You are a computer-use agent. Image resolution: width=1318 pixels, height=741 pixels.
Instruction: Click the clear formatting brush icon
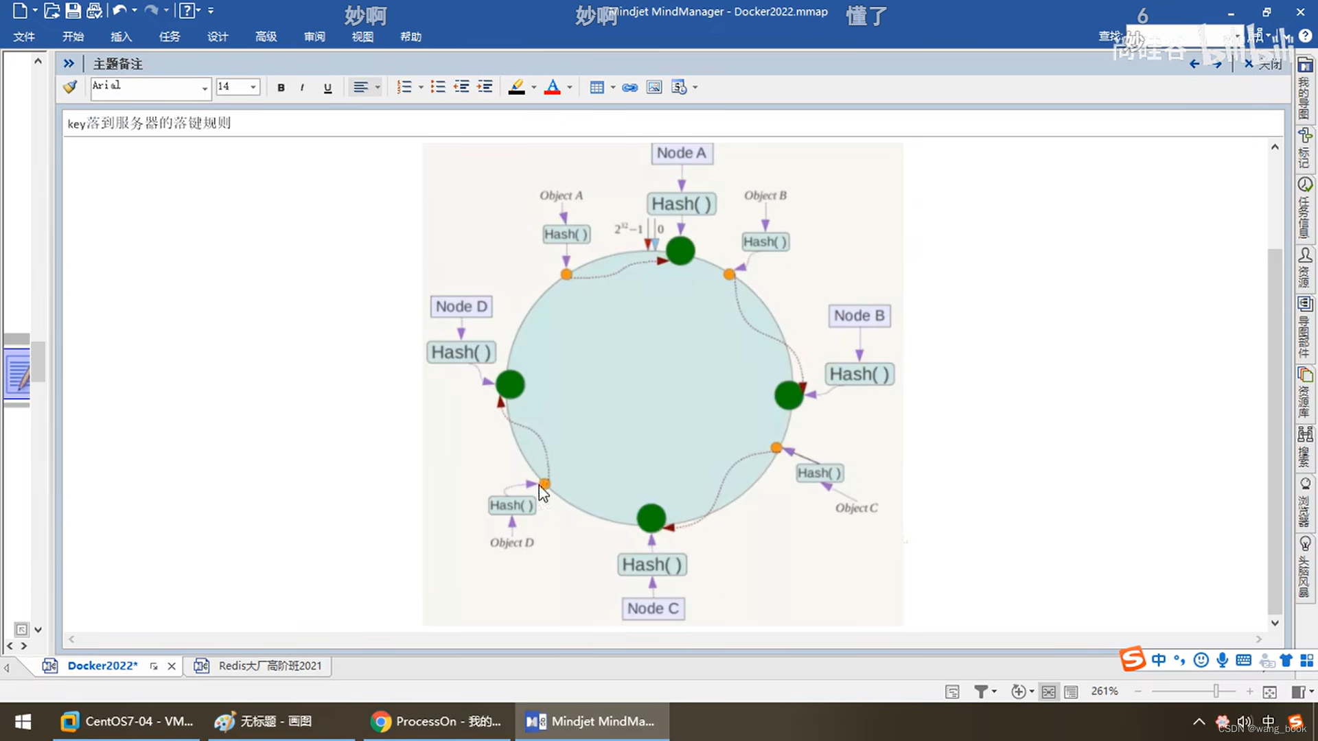[x=70, y=87]
